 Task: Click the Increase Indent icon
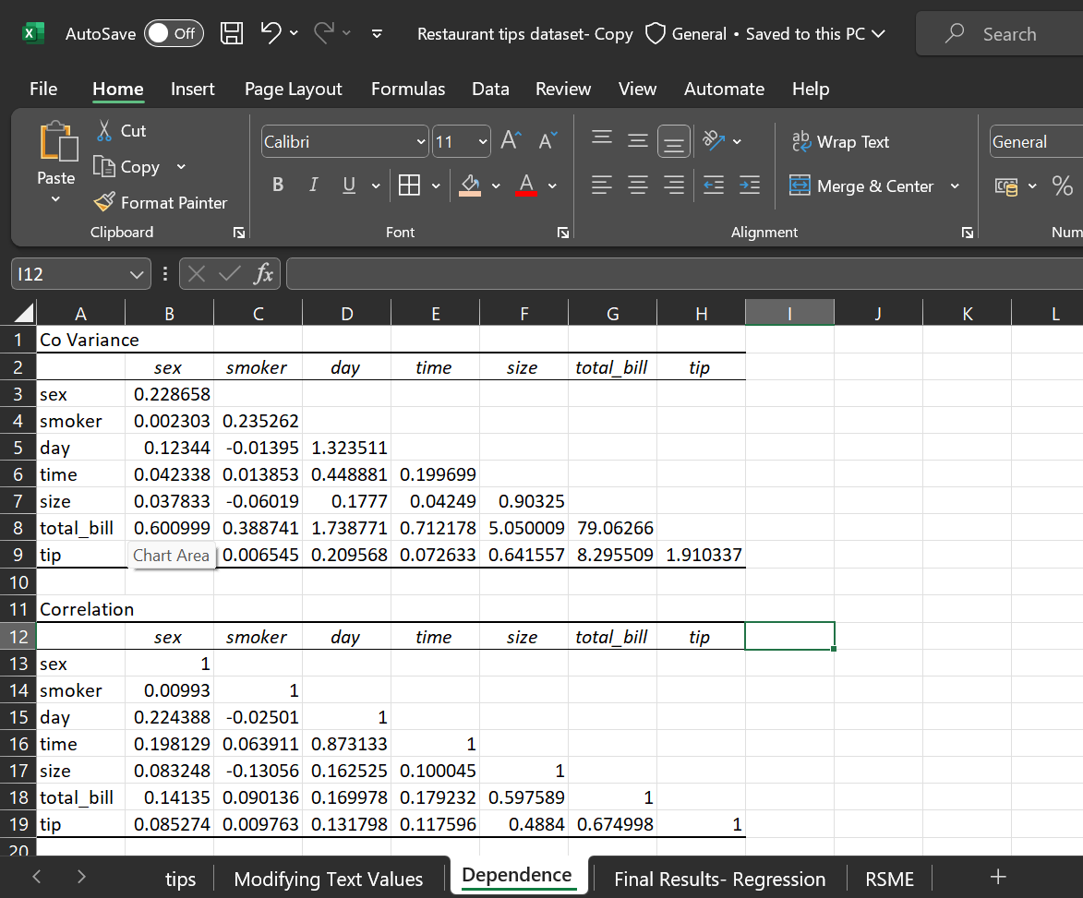(750, 186)
